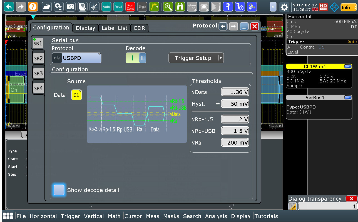
Task: Minimize the Ch1Wfm1 signal box
Action: pyautogui.click(x=347, y=66)
